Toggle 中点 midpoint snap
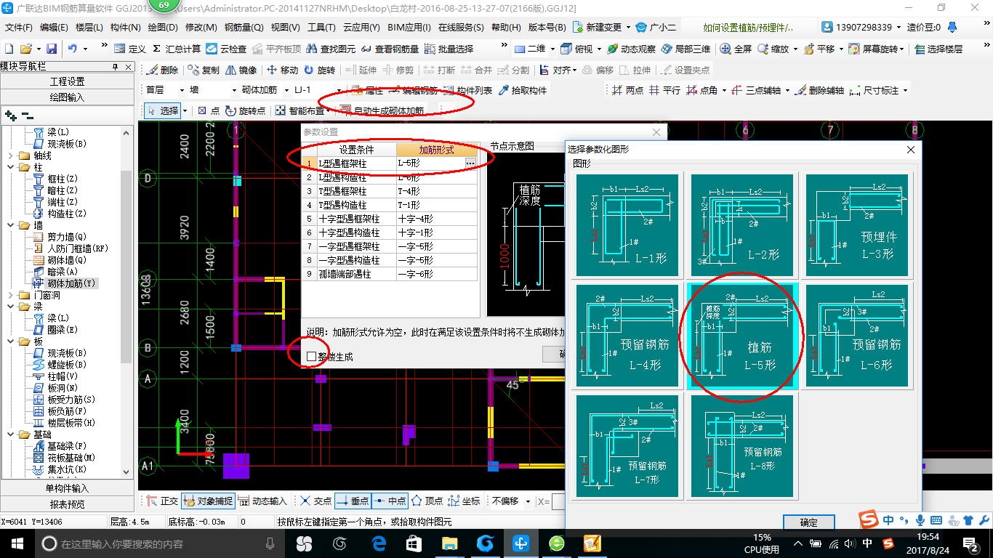993x558 pixels. (x=390, y=501)
